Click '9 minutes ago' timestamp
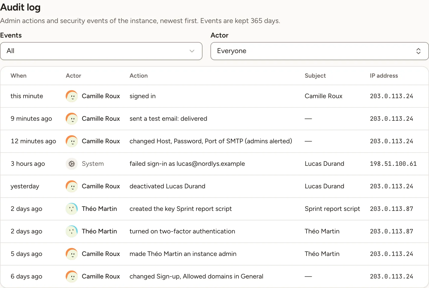 (x=31, y=119)
